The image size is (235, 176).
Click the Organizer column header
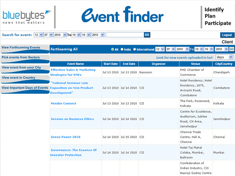(159, 64)
